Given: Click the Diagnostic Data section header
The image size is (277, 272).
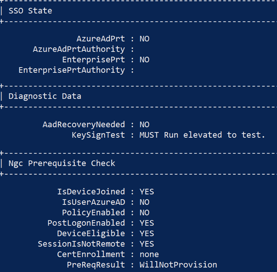Looking at the screenshot, I should click(45, 96).
